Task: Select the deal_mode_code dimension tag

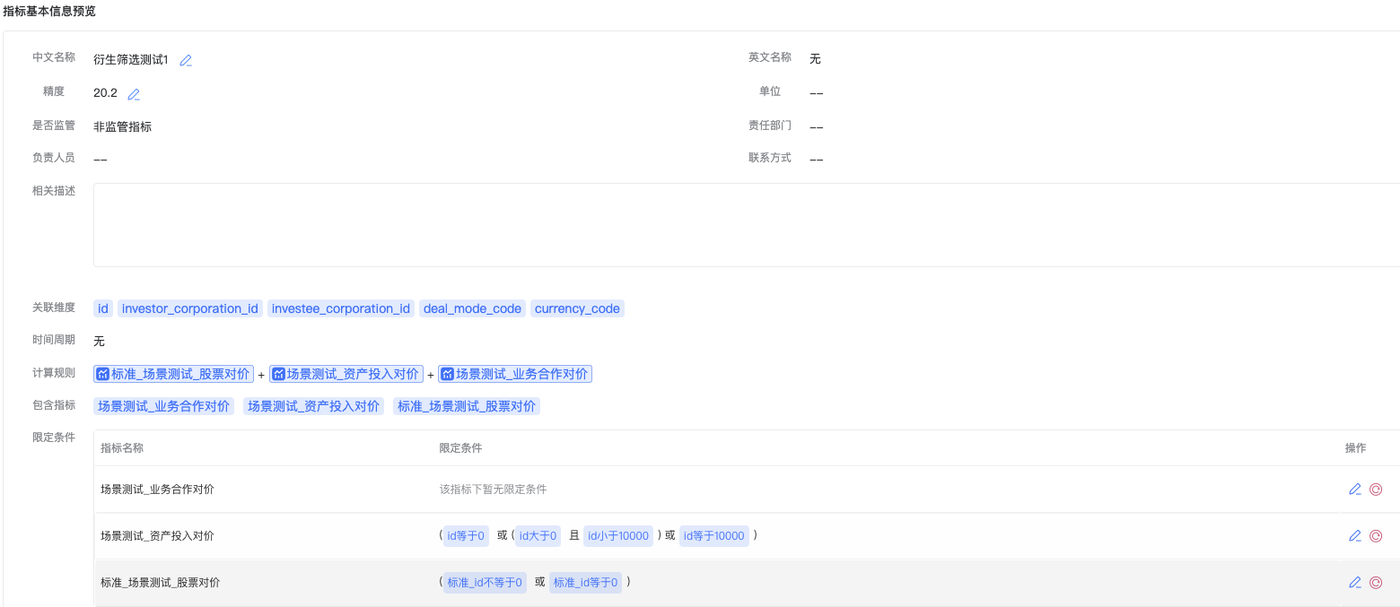Action: (x=472, y=308)
